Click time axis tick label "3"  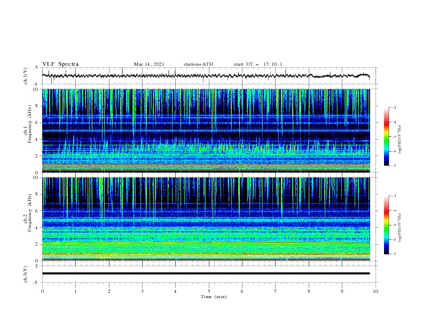142,291
